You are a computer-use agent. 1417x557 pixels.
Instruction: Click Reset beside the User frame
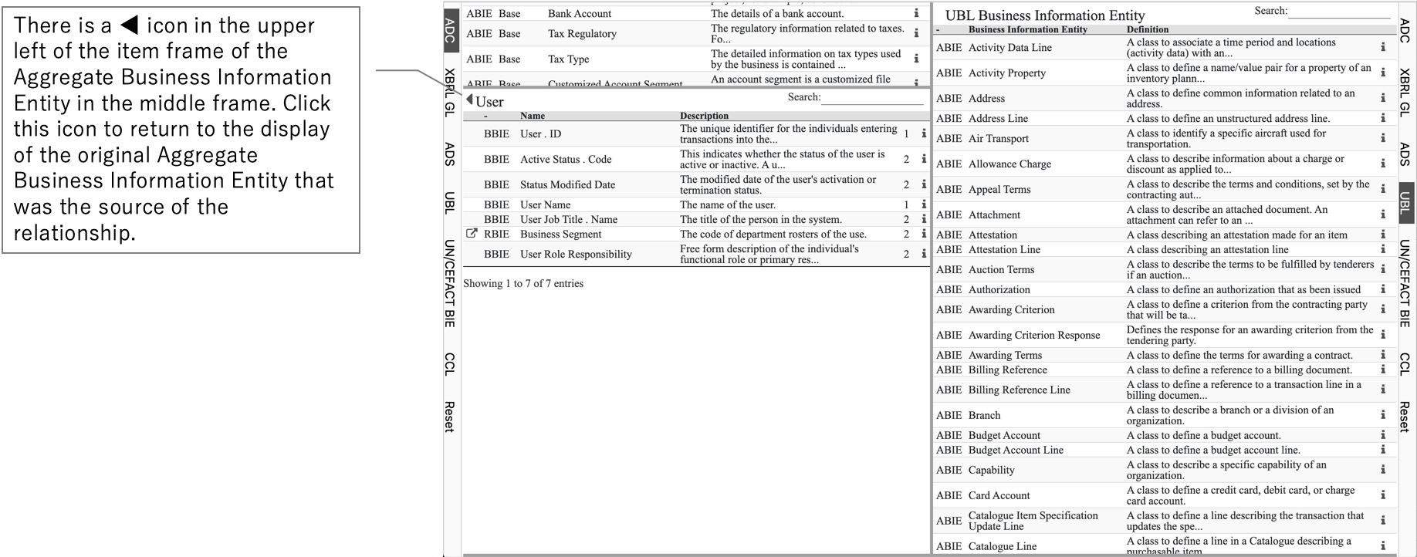pyautogui.click(x=450, y=417)
